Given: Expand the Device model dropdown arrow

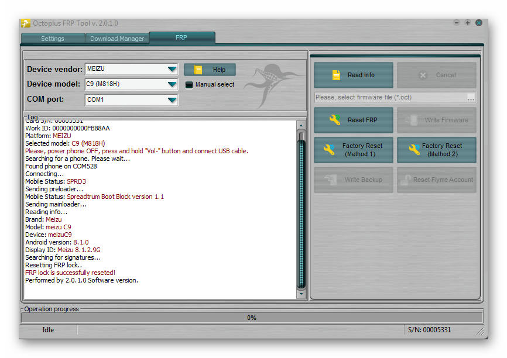Looking at the screenshot, I should point(172,84).
